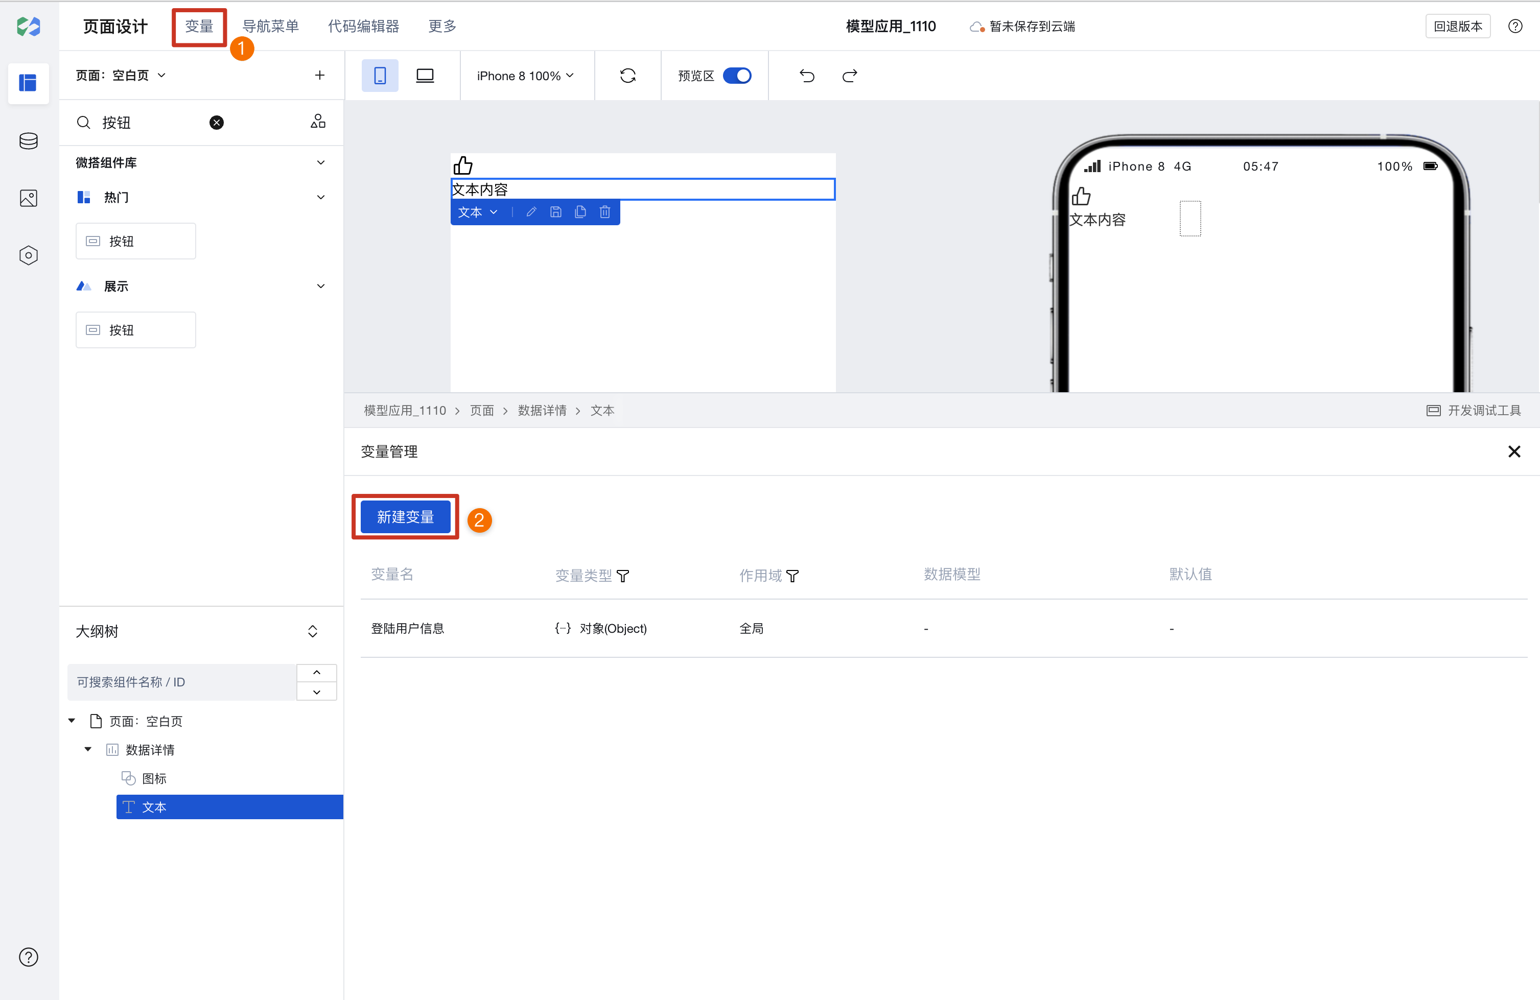The width and height of the screenshot is (1540, 1000).
Task: Jump to next outline search result
Action: tap(316, 692)
